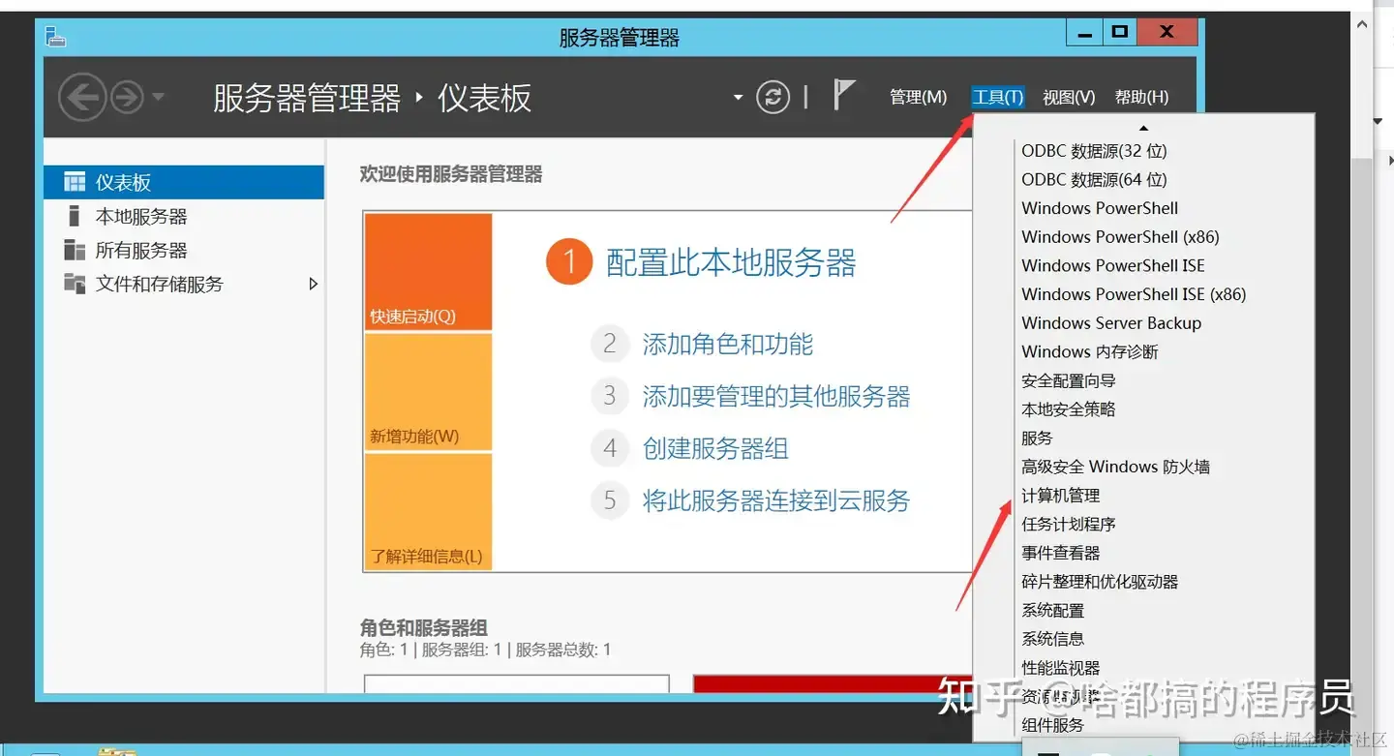Open 本地安全策略 from tools menu
The height and width of the screenshot is (756, 1394).
point(1069,409)
